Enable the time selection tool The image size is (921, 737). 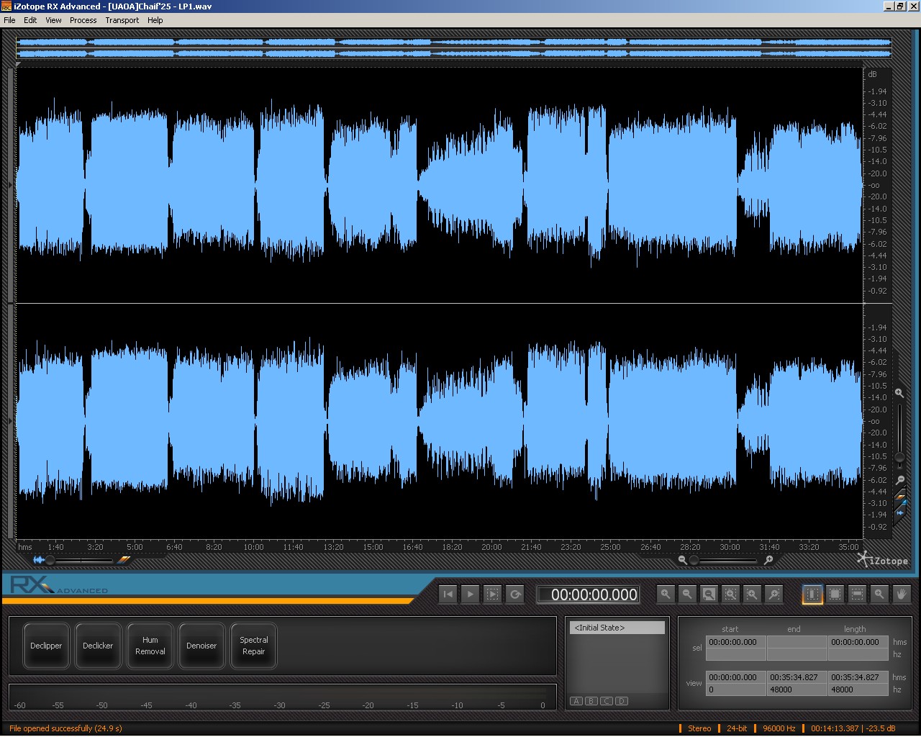point(812,594)
